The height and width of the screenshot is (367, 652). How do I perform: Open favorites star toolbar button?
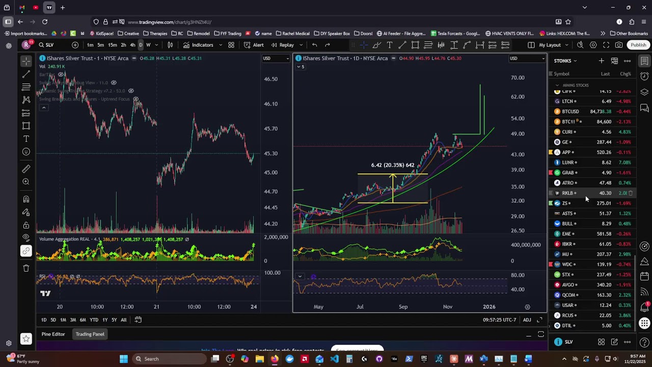26,338
